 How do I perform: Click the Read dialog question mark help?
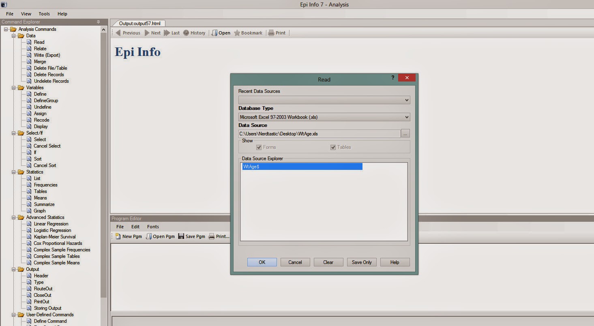[392, 77]
